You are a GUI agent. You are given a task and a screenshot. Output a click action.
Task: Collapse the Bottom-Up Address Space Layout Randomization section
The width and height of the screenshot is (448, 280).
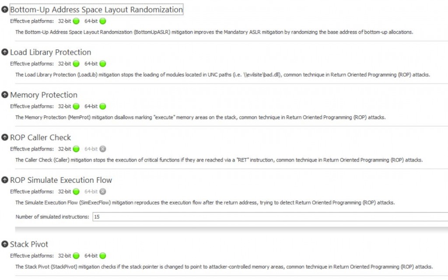[x=4, y=8]
